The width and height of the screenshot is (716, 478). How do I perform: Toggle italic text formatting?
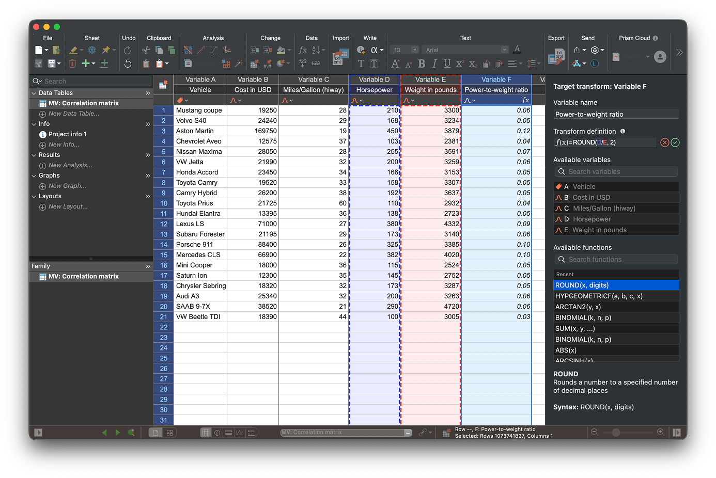434,63
